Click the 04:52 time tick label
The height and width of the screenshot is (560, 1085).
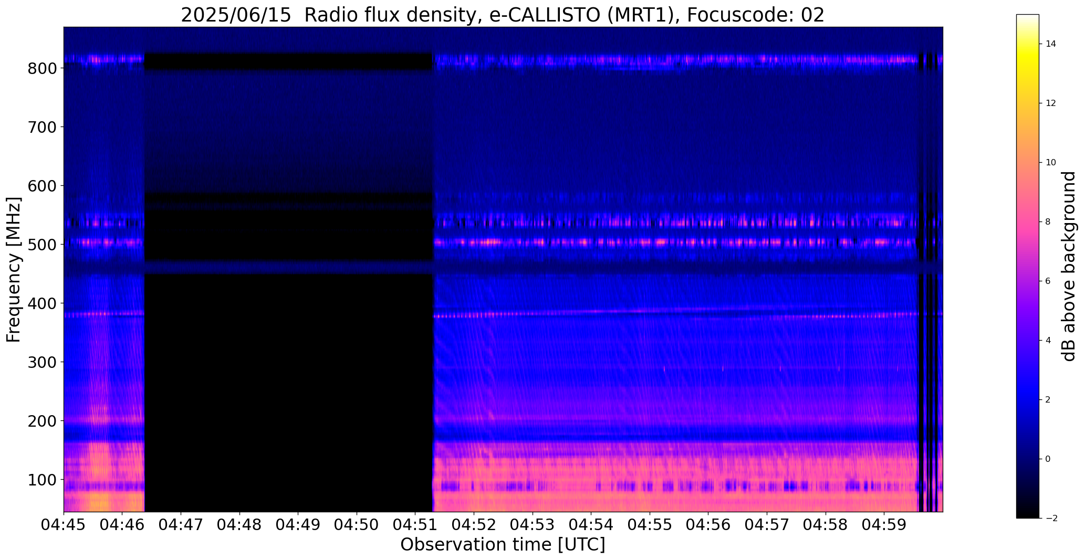pyautogui.click(x=474, y=524)
